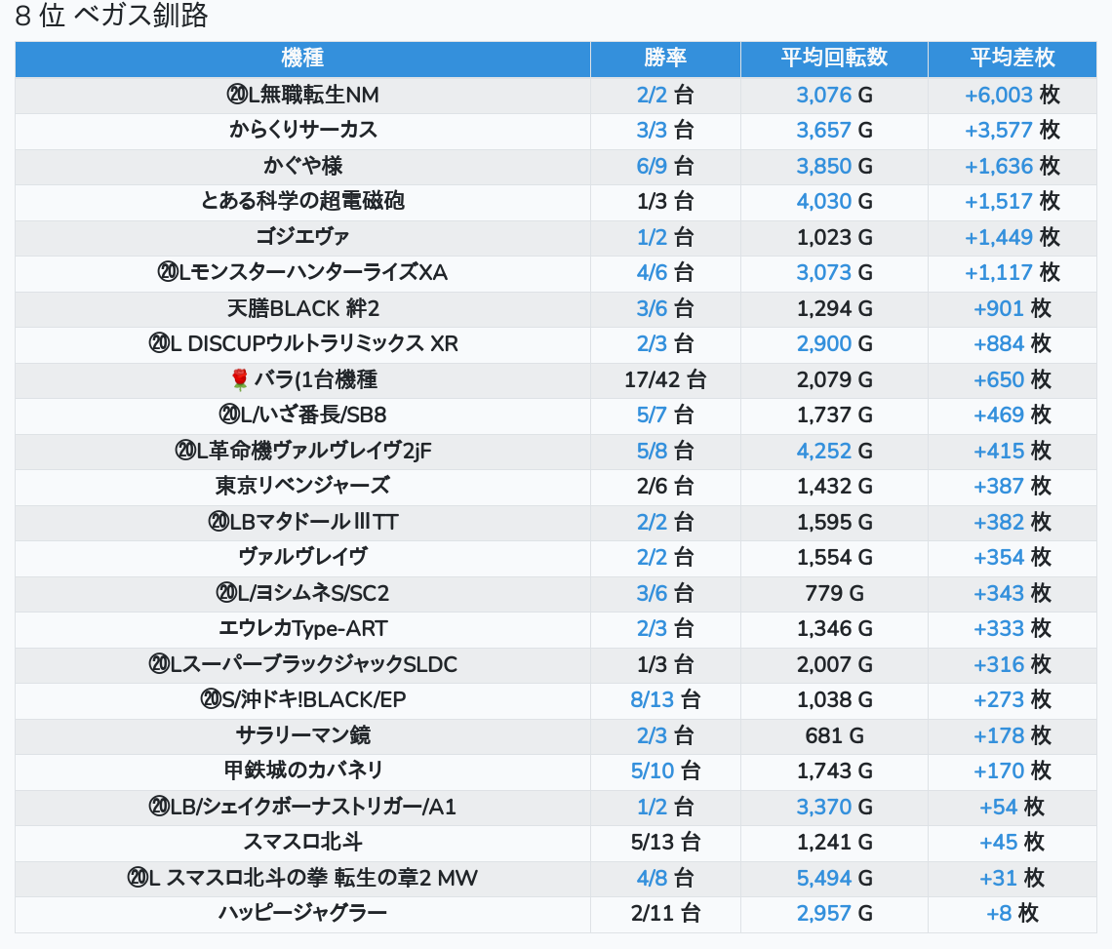Click the ⑳ icon before S/沖ドキ!BLACK/EP

(x=212, y=700)
